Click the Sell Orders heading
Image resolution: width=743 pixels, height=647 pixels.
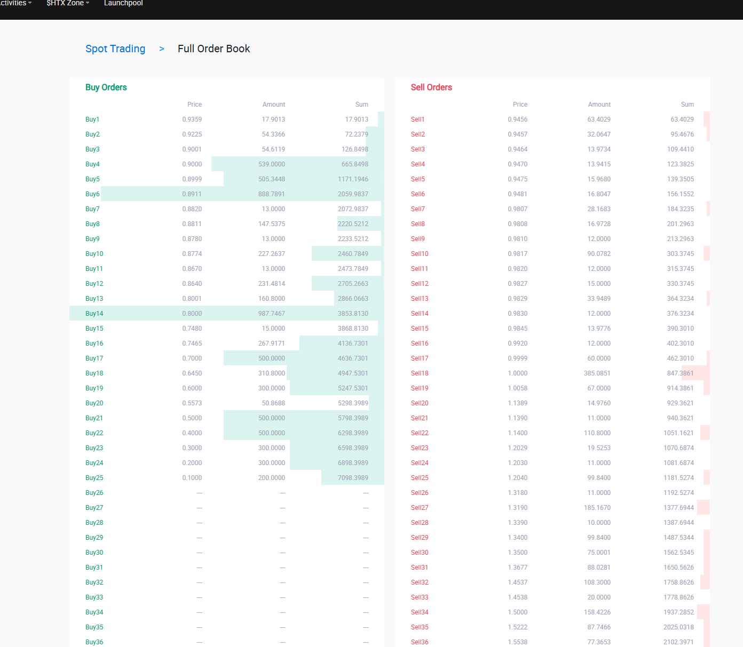[431, 87]
